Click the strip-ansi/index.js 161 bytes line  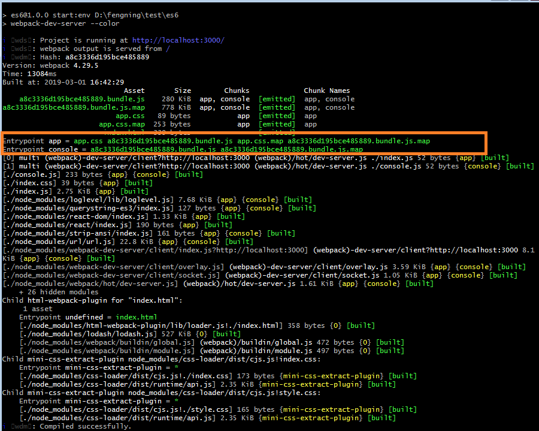[149, 233]
